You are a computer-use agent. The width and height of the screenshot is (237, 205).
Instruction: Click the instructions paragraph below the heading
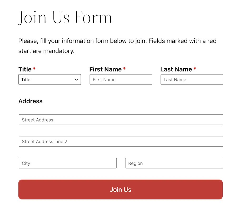[x=117, y=46]
